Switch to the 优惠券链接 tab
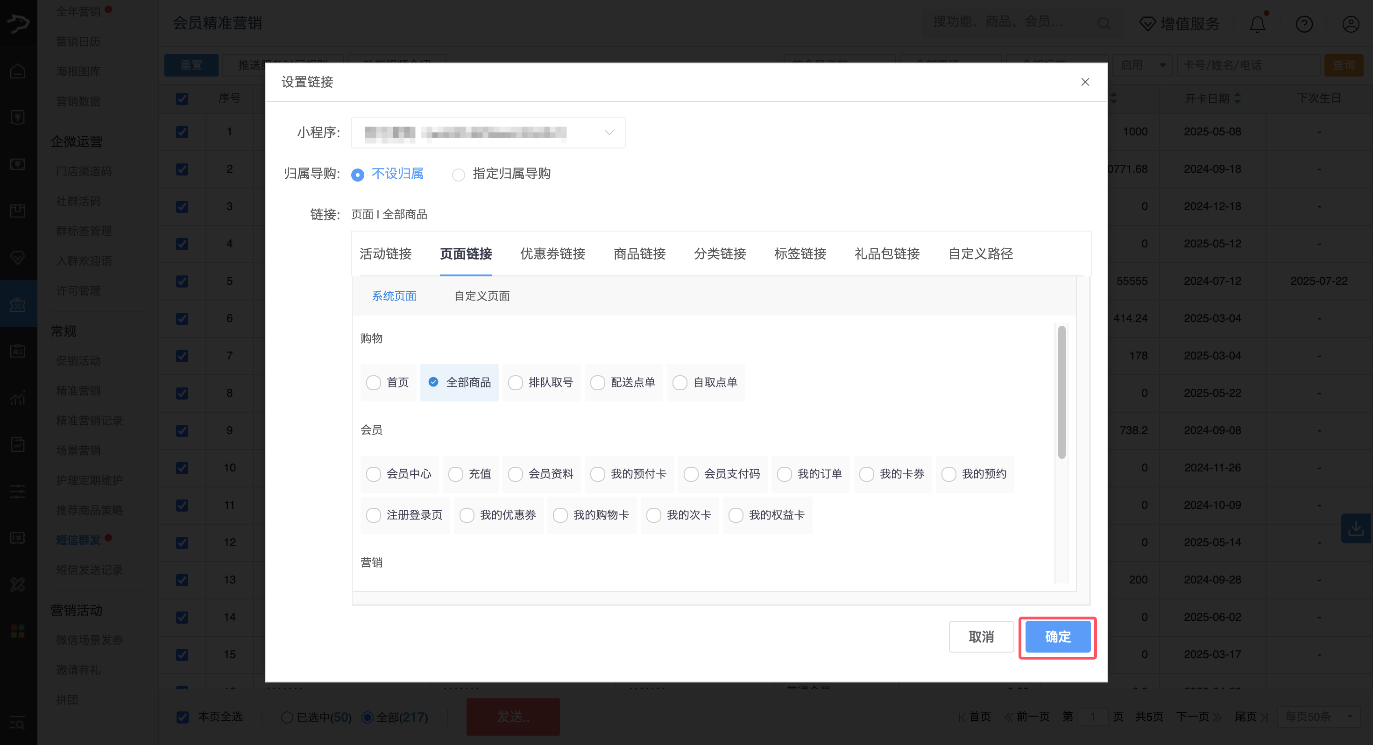The image size is (1373, 745). pyautogui.click(x=553, y=253)
